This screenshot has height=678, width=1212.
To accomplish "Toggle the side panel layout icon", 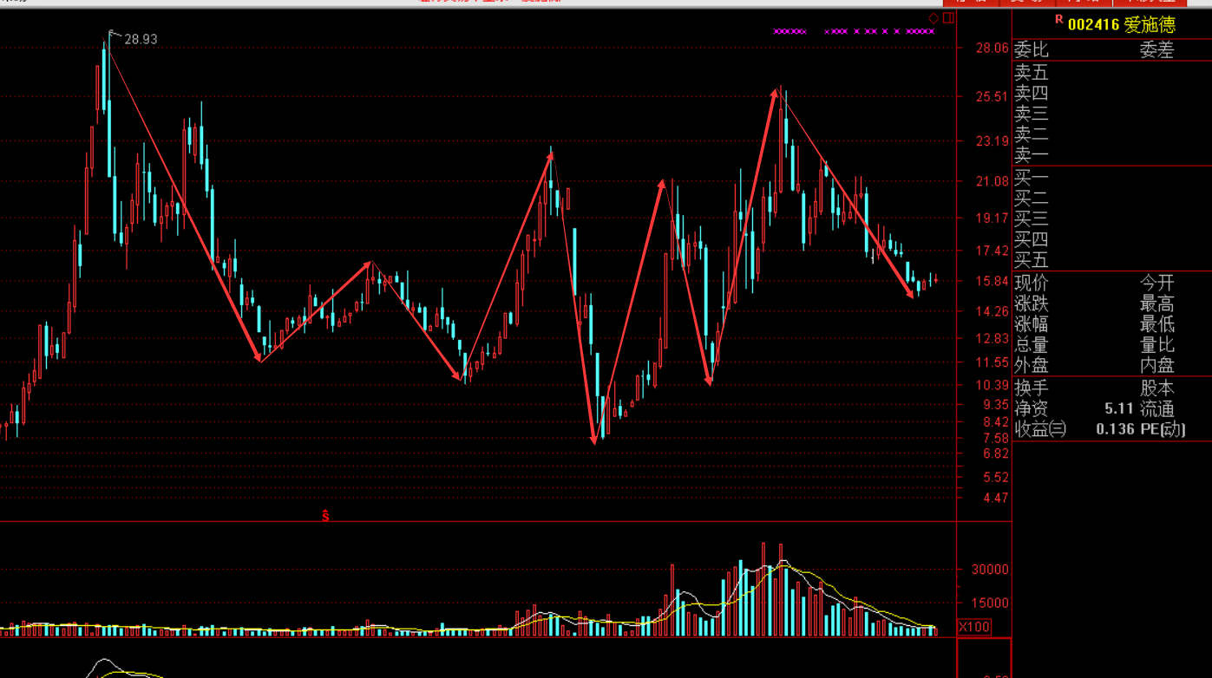I will click(x=948, y=17).
